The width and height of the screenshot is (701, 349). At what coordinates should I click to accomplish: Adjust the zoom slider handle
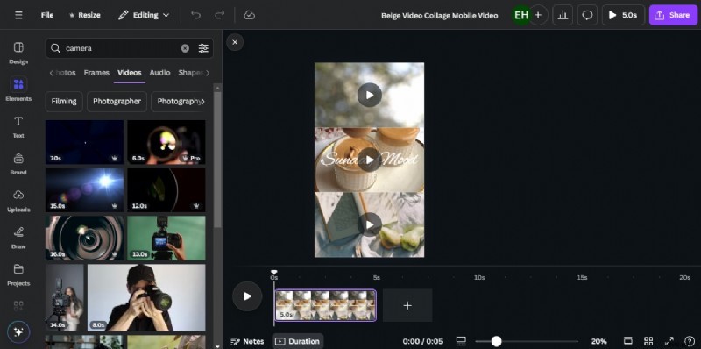(496, 341)
